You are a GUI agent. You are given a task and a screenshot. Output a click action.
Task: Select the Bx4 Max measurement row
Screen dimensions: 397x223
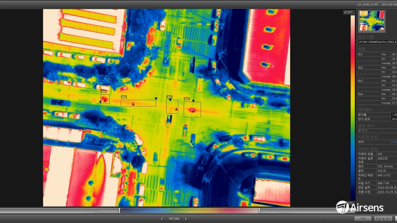click(x=377, y=94)
